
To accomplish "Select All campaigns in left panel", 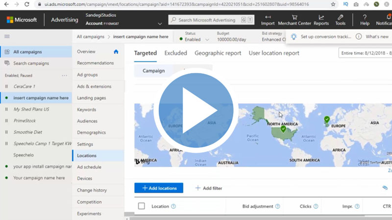I will (x=36, y=52).
